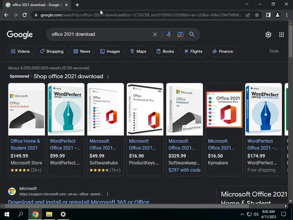
Task: Switch to Images results
Action: click(x=110, y=51)
